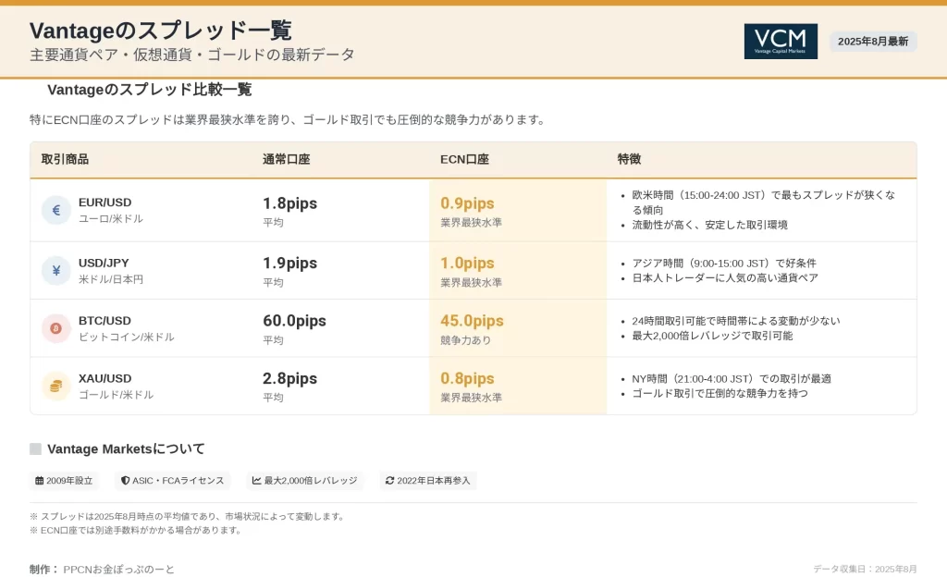Click the bitcoin icon beside BTC/USD
Viewport: 947px width, 577px height.
pos(56,328)
